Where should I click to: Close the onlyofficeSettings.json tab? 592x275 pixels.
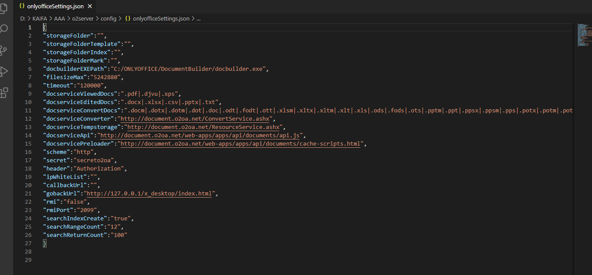[x=90, y=7]
